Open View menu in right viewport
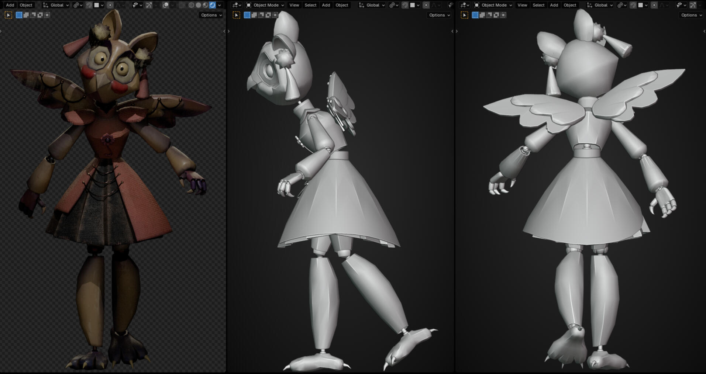Screen dimensions: 706x374 (522, 5)
